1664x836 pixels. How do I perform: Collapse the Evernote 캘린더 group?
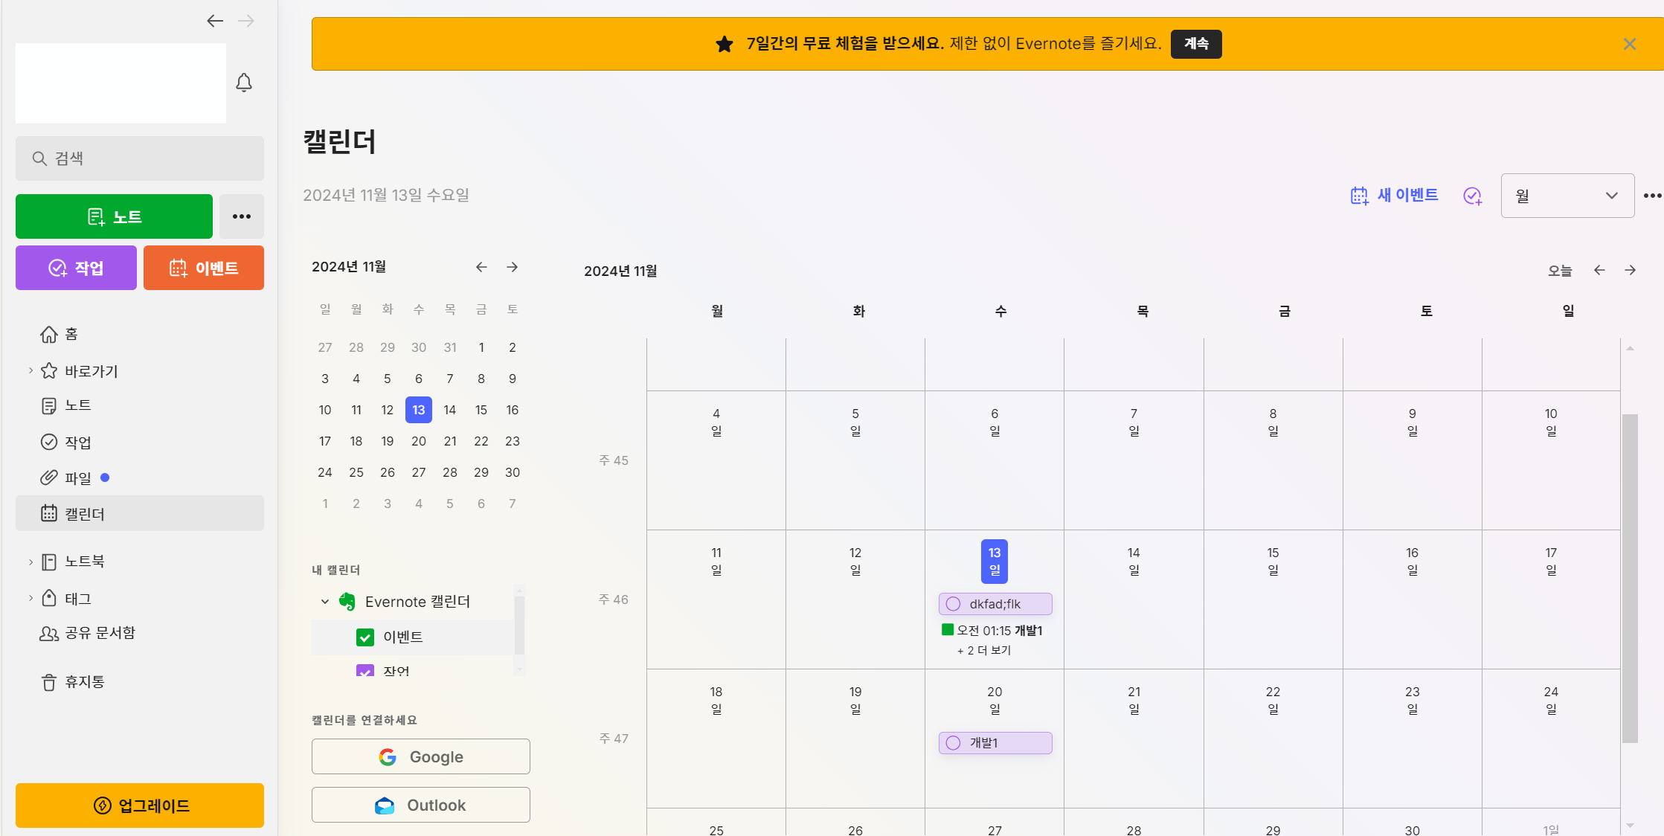click(325, 602)
